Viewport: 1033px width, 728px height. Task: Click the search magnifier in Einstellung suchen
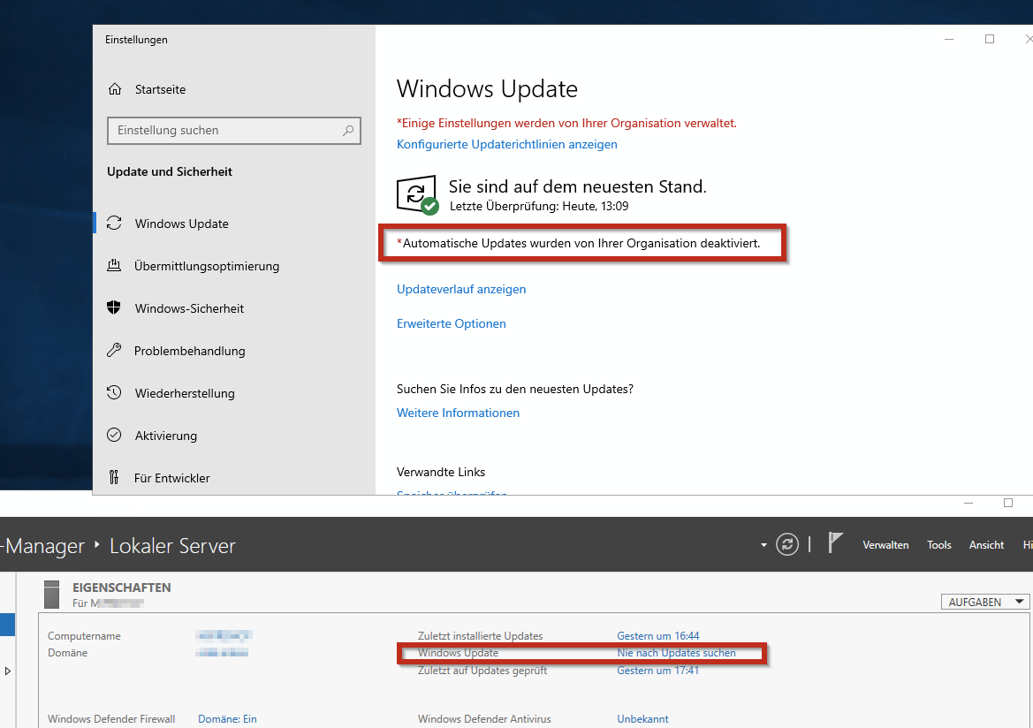coord(348,131)
